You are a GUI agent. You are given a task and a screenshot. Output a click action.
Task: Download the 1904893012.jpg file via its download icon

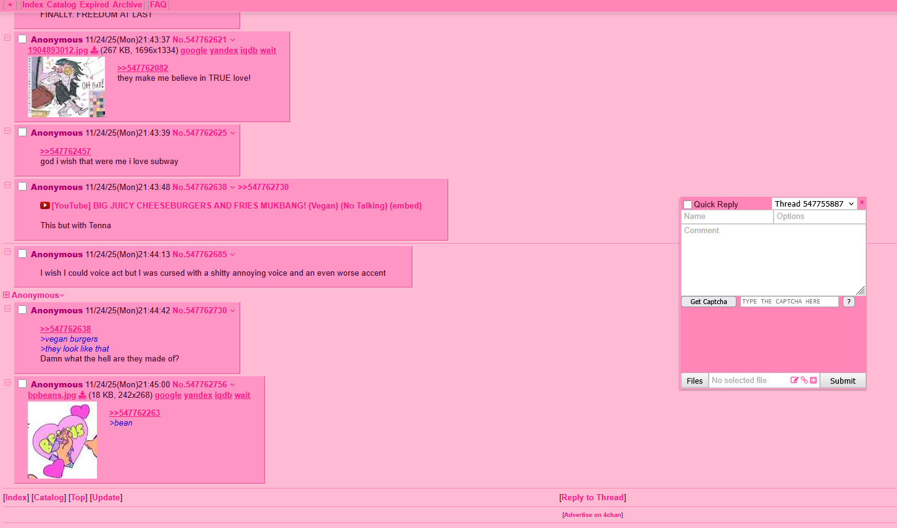pos(94,51)
